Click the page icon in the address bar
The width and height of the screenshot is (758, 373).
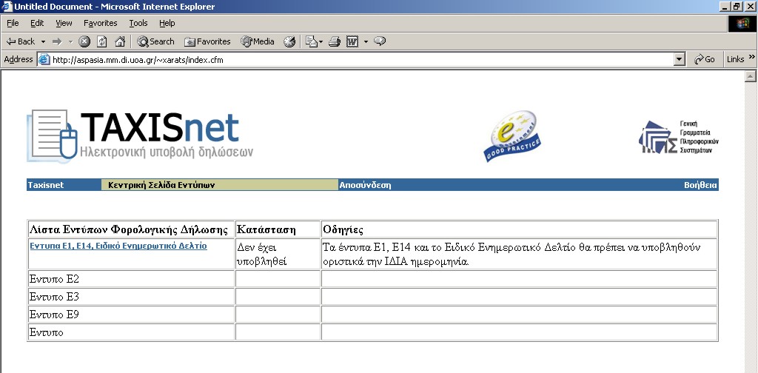pyautogui.click(x=44, y=60)
